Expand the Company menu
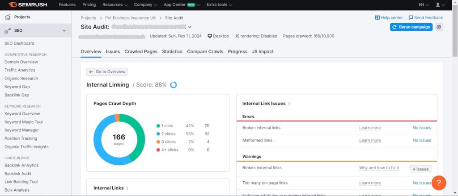 tap(145, 4)
